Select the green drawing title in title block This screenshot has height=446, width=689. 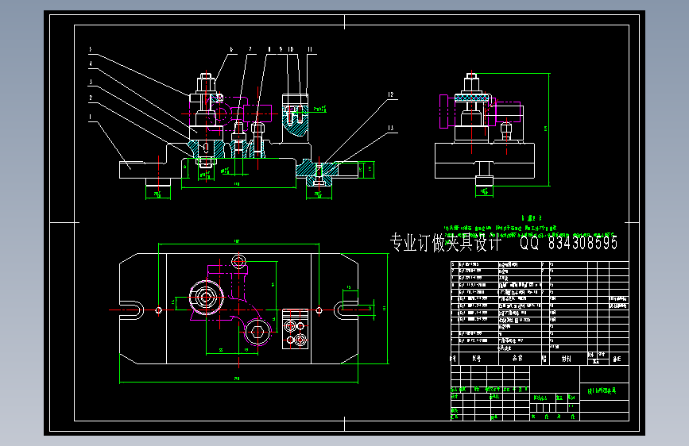coord(602,390)
